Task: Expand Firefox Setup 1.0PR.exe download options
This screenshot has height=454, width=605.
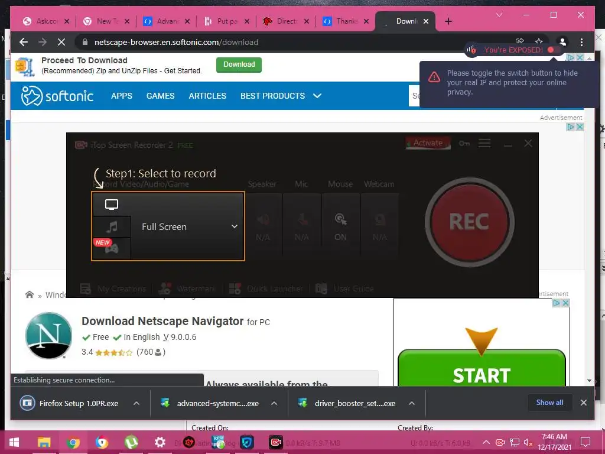Action: (x=136, y=403)
